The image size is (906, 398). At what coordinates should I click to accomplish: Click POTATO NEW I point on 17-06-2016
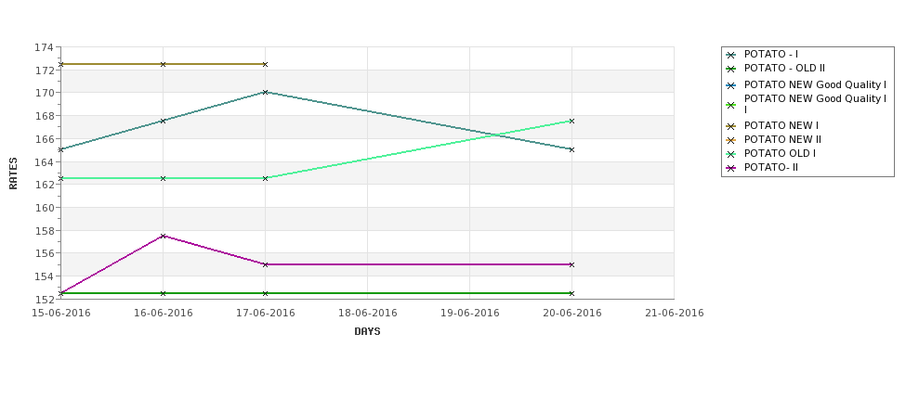tap(265, 65)
